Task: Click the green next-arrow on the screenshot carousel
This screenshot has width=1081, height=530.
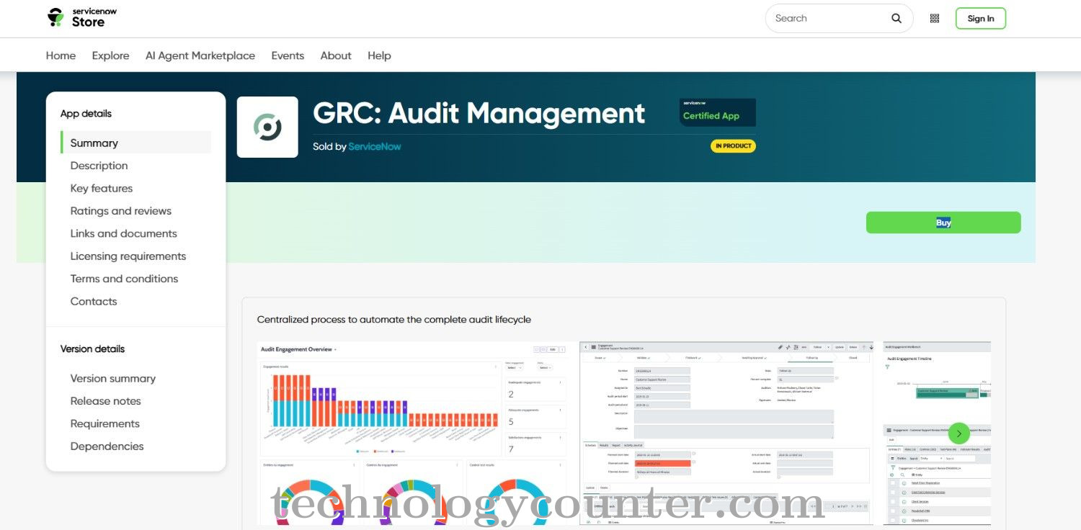Action: click(959, 434)
